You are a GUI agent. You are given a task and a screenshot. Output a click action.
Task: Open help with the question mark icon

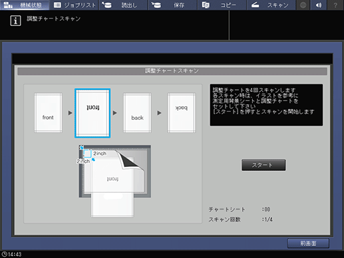point(335,5)
